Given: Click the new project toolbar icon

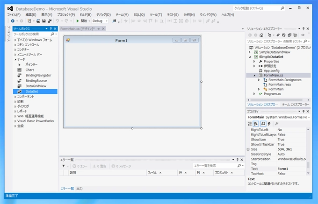Looking at the screenshot, I should [x=29, y=21].
